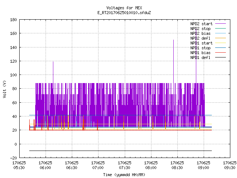Click the x-axis tick label 07:30
This screenshot has height=178, width=237.
coord(124,168)
